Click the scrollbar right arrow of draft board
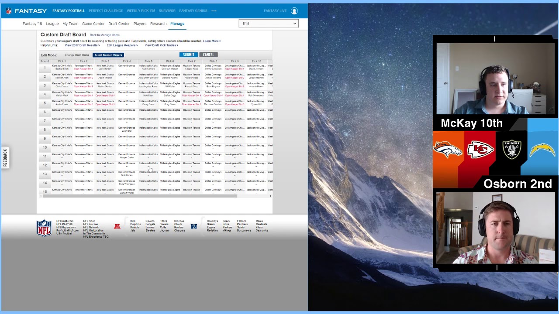The width and height of the screenshot is (559, 314). pyautogui.click(x=271, y=196)
